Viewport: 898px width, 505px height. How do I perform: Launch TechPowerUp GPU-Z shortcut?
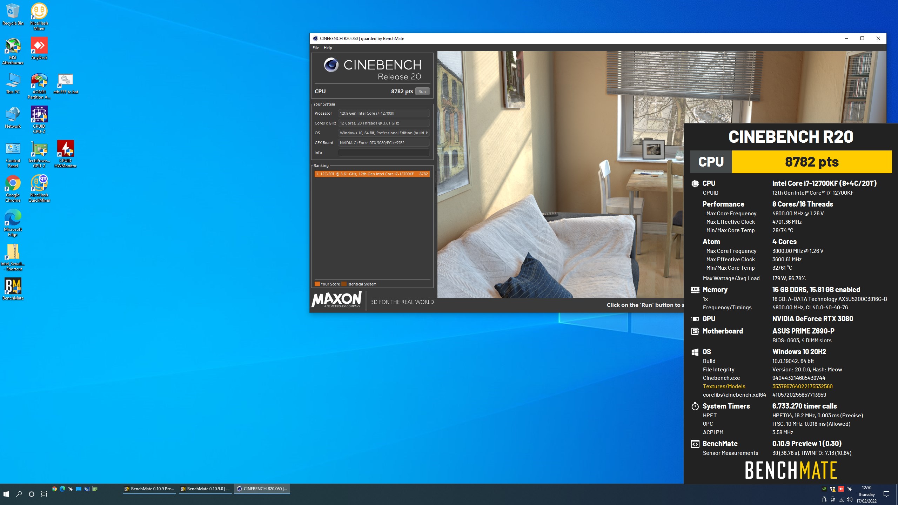39,154
